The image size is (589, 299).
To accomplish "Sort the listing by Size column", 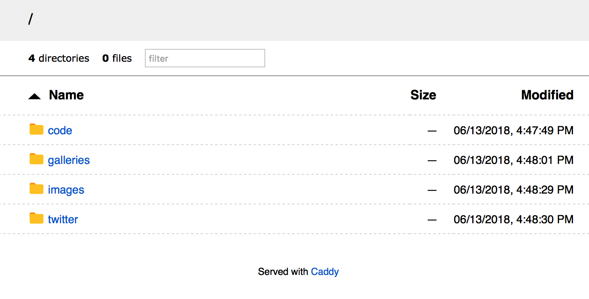I will click(423, 95).
